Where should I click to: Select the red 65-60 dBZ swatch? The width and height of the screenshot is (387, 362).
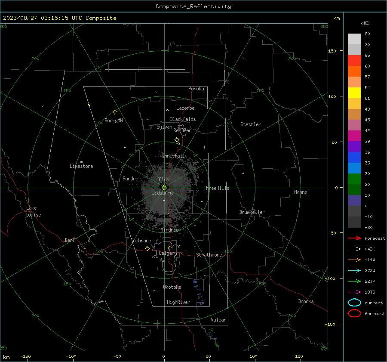coord(354,60)
